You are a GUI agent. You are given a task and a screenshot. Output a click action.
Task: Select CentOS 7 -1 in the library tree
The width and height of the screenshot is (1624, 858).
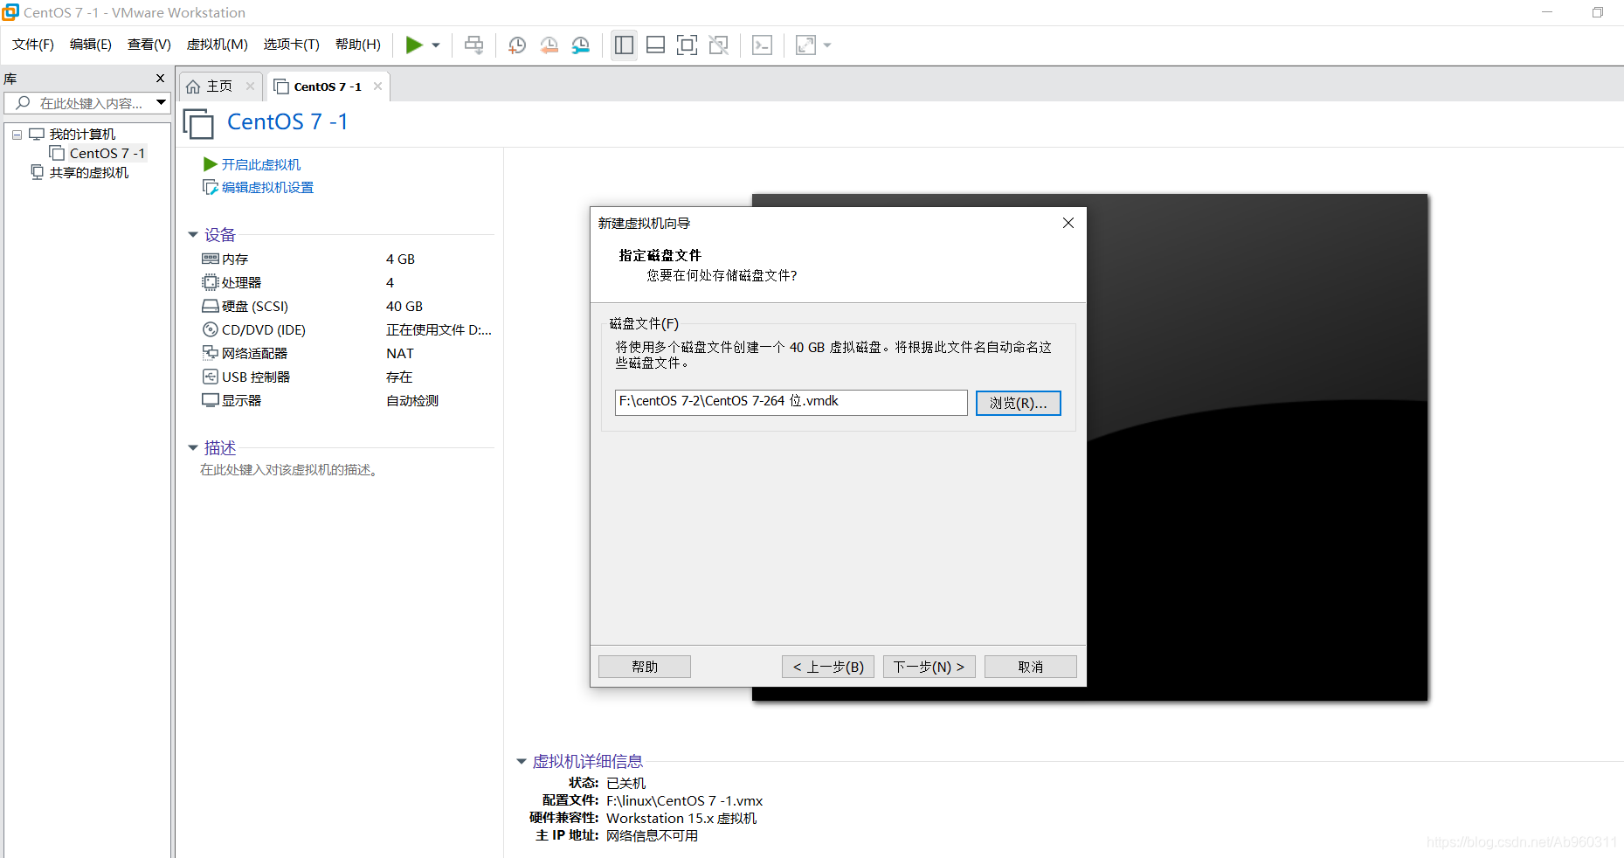point(107,153)
